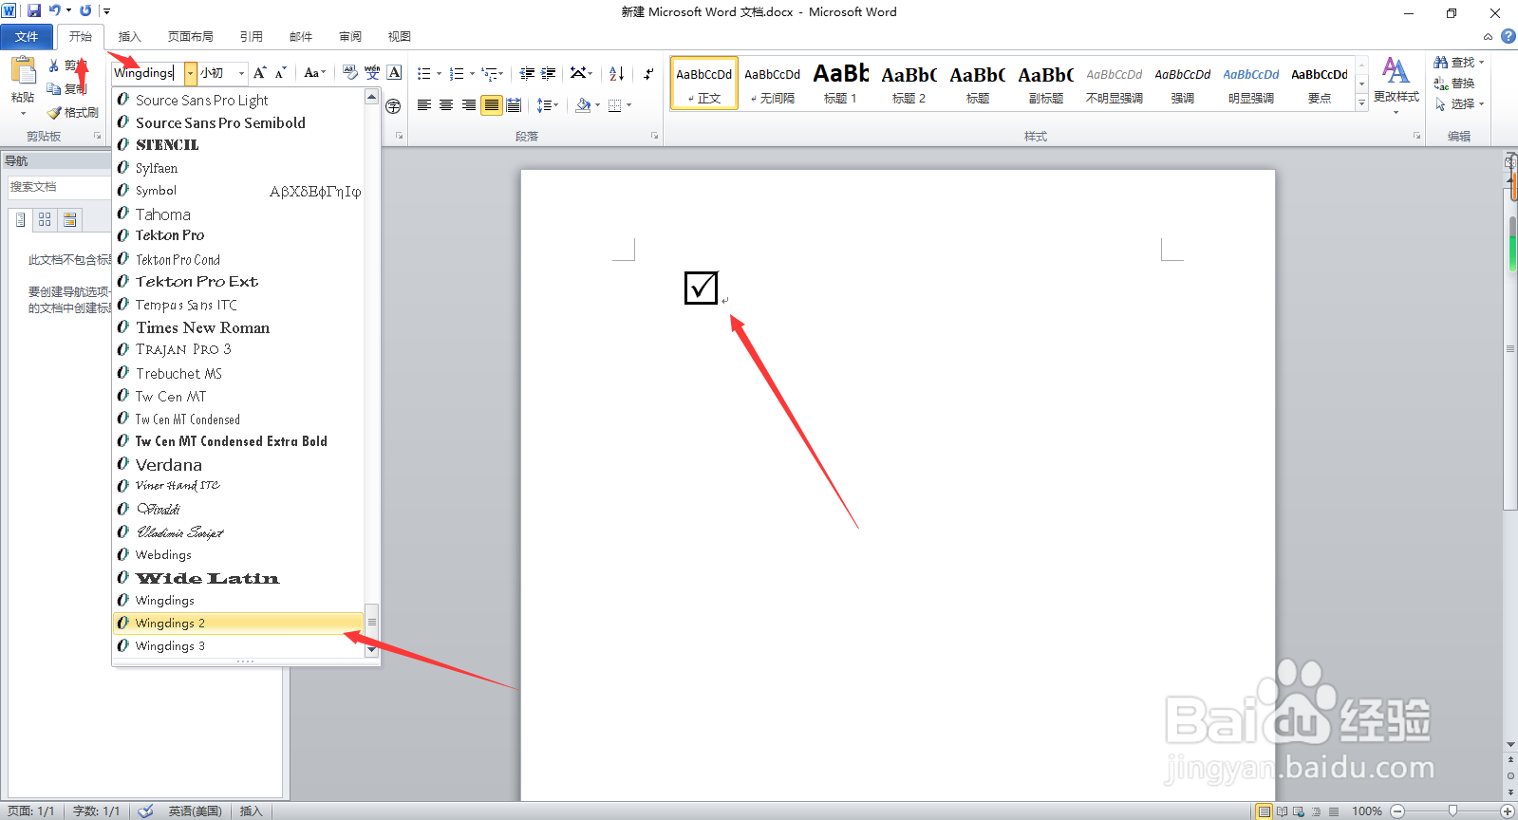Click the zoom slider handle in status bar
The height and width of the screenshot is (820, 1518).
1452,811
